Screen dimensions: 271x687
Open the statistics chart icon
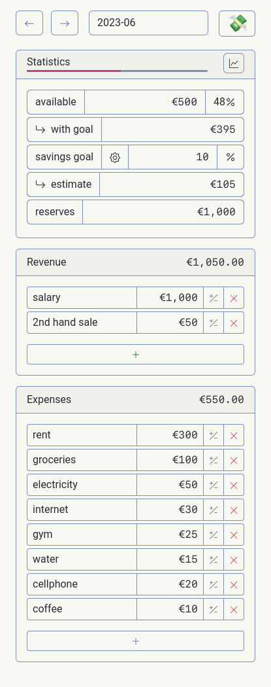[234, 63]
